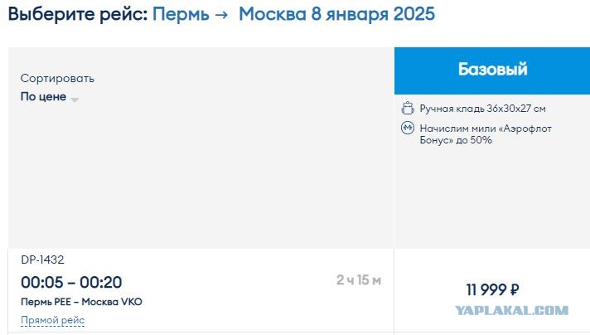The image size is (590, 335).
Task: Click the hand luggage backpack icon
Action: (x=408, y=108)
